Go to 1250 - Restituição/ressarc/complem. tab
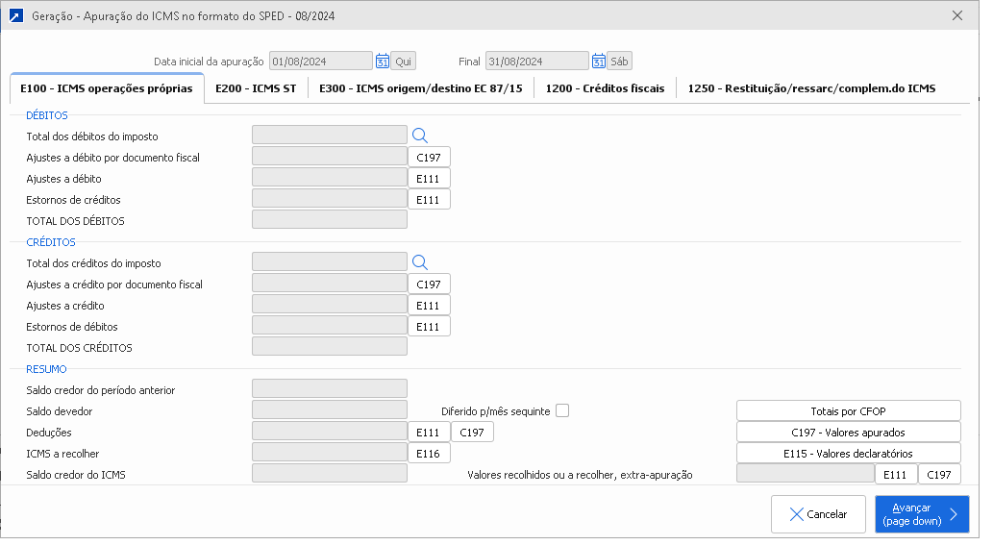 [811, 88]
